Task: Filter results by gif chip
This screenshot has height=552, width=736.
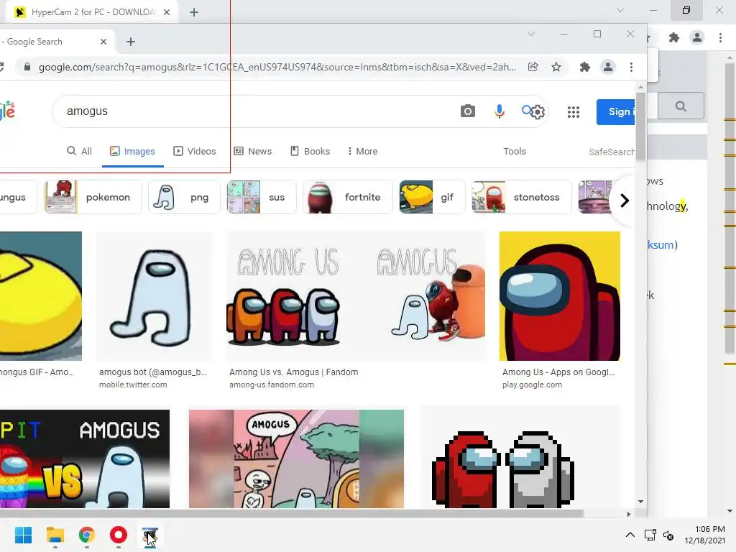Action: [x=432, y=197]
